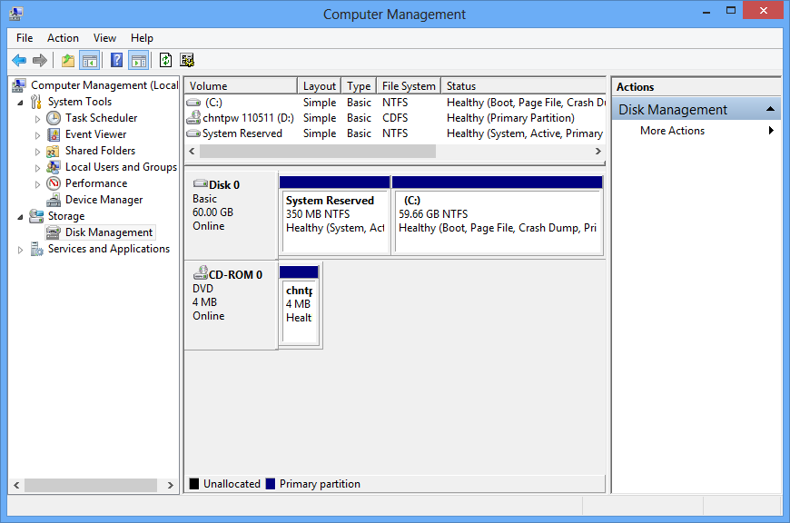Toggle Show/Hide Console Tree button
Viewport: 790px width, 523px height.
tap(89, 61)
